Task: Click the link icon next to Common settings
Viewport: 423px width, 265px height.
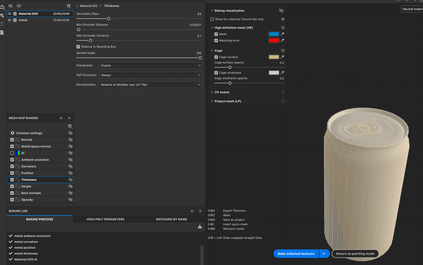Action: point(70,133)
